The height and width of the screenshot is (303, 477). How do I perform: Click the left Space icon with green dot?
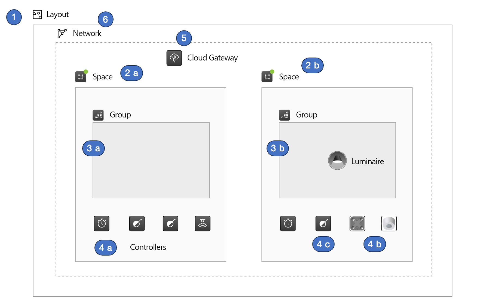(81, 76)
